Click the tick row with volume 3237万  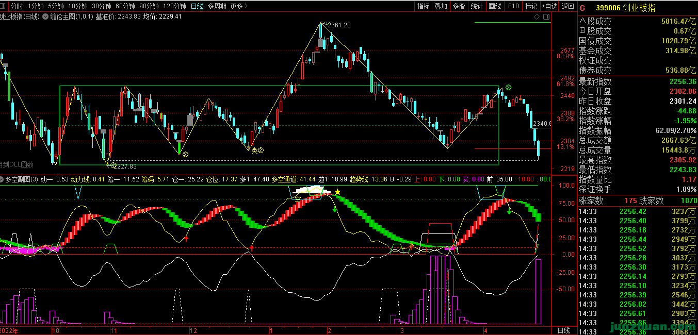pos(638,211)
